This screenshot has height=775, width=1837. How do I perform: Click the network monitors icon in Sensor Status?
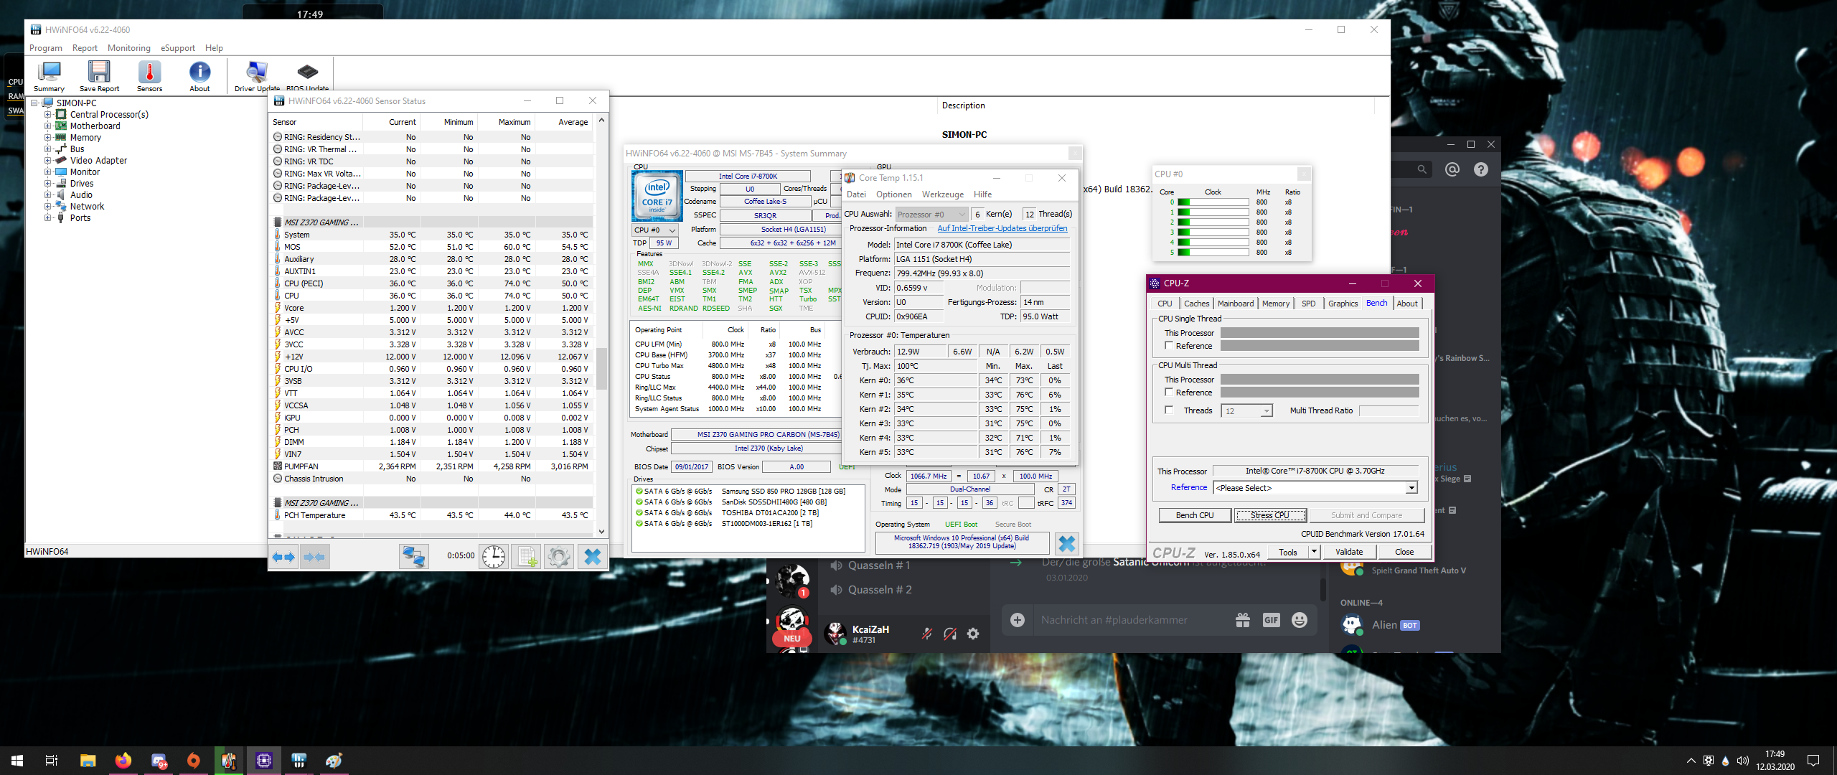coord(413,557)
